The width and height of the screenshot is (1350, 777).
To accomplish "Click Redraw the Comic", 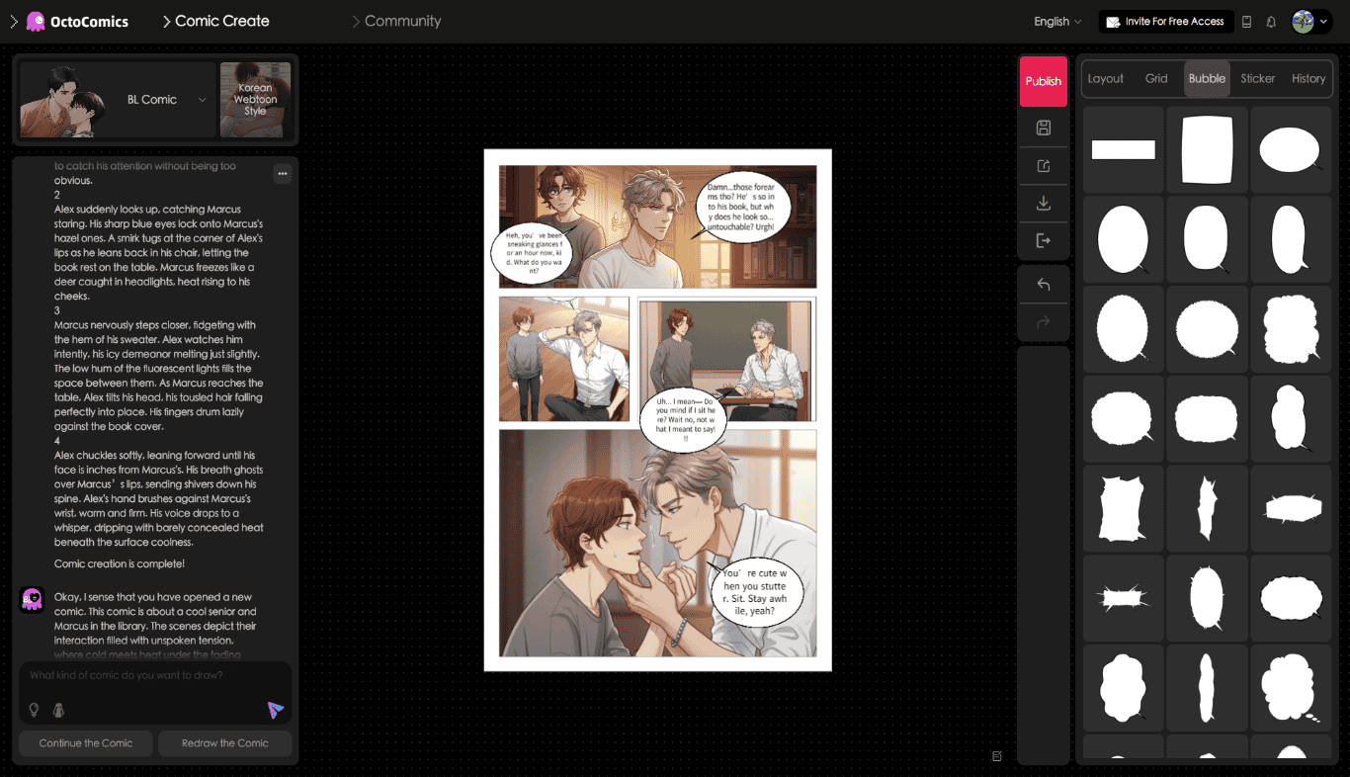I will pyautogui.click(x=225, y=743).
